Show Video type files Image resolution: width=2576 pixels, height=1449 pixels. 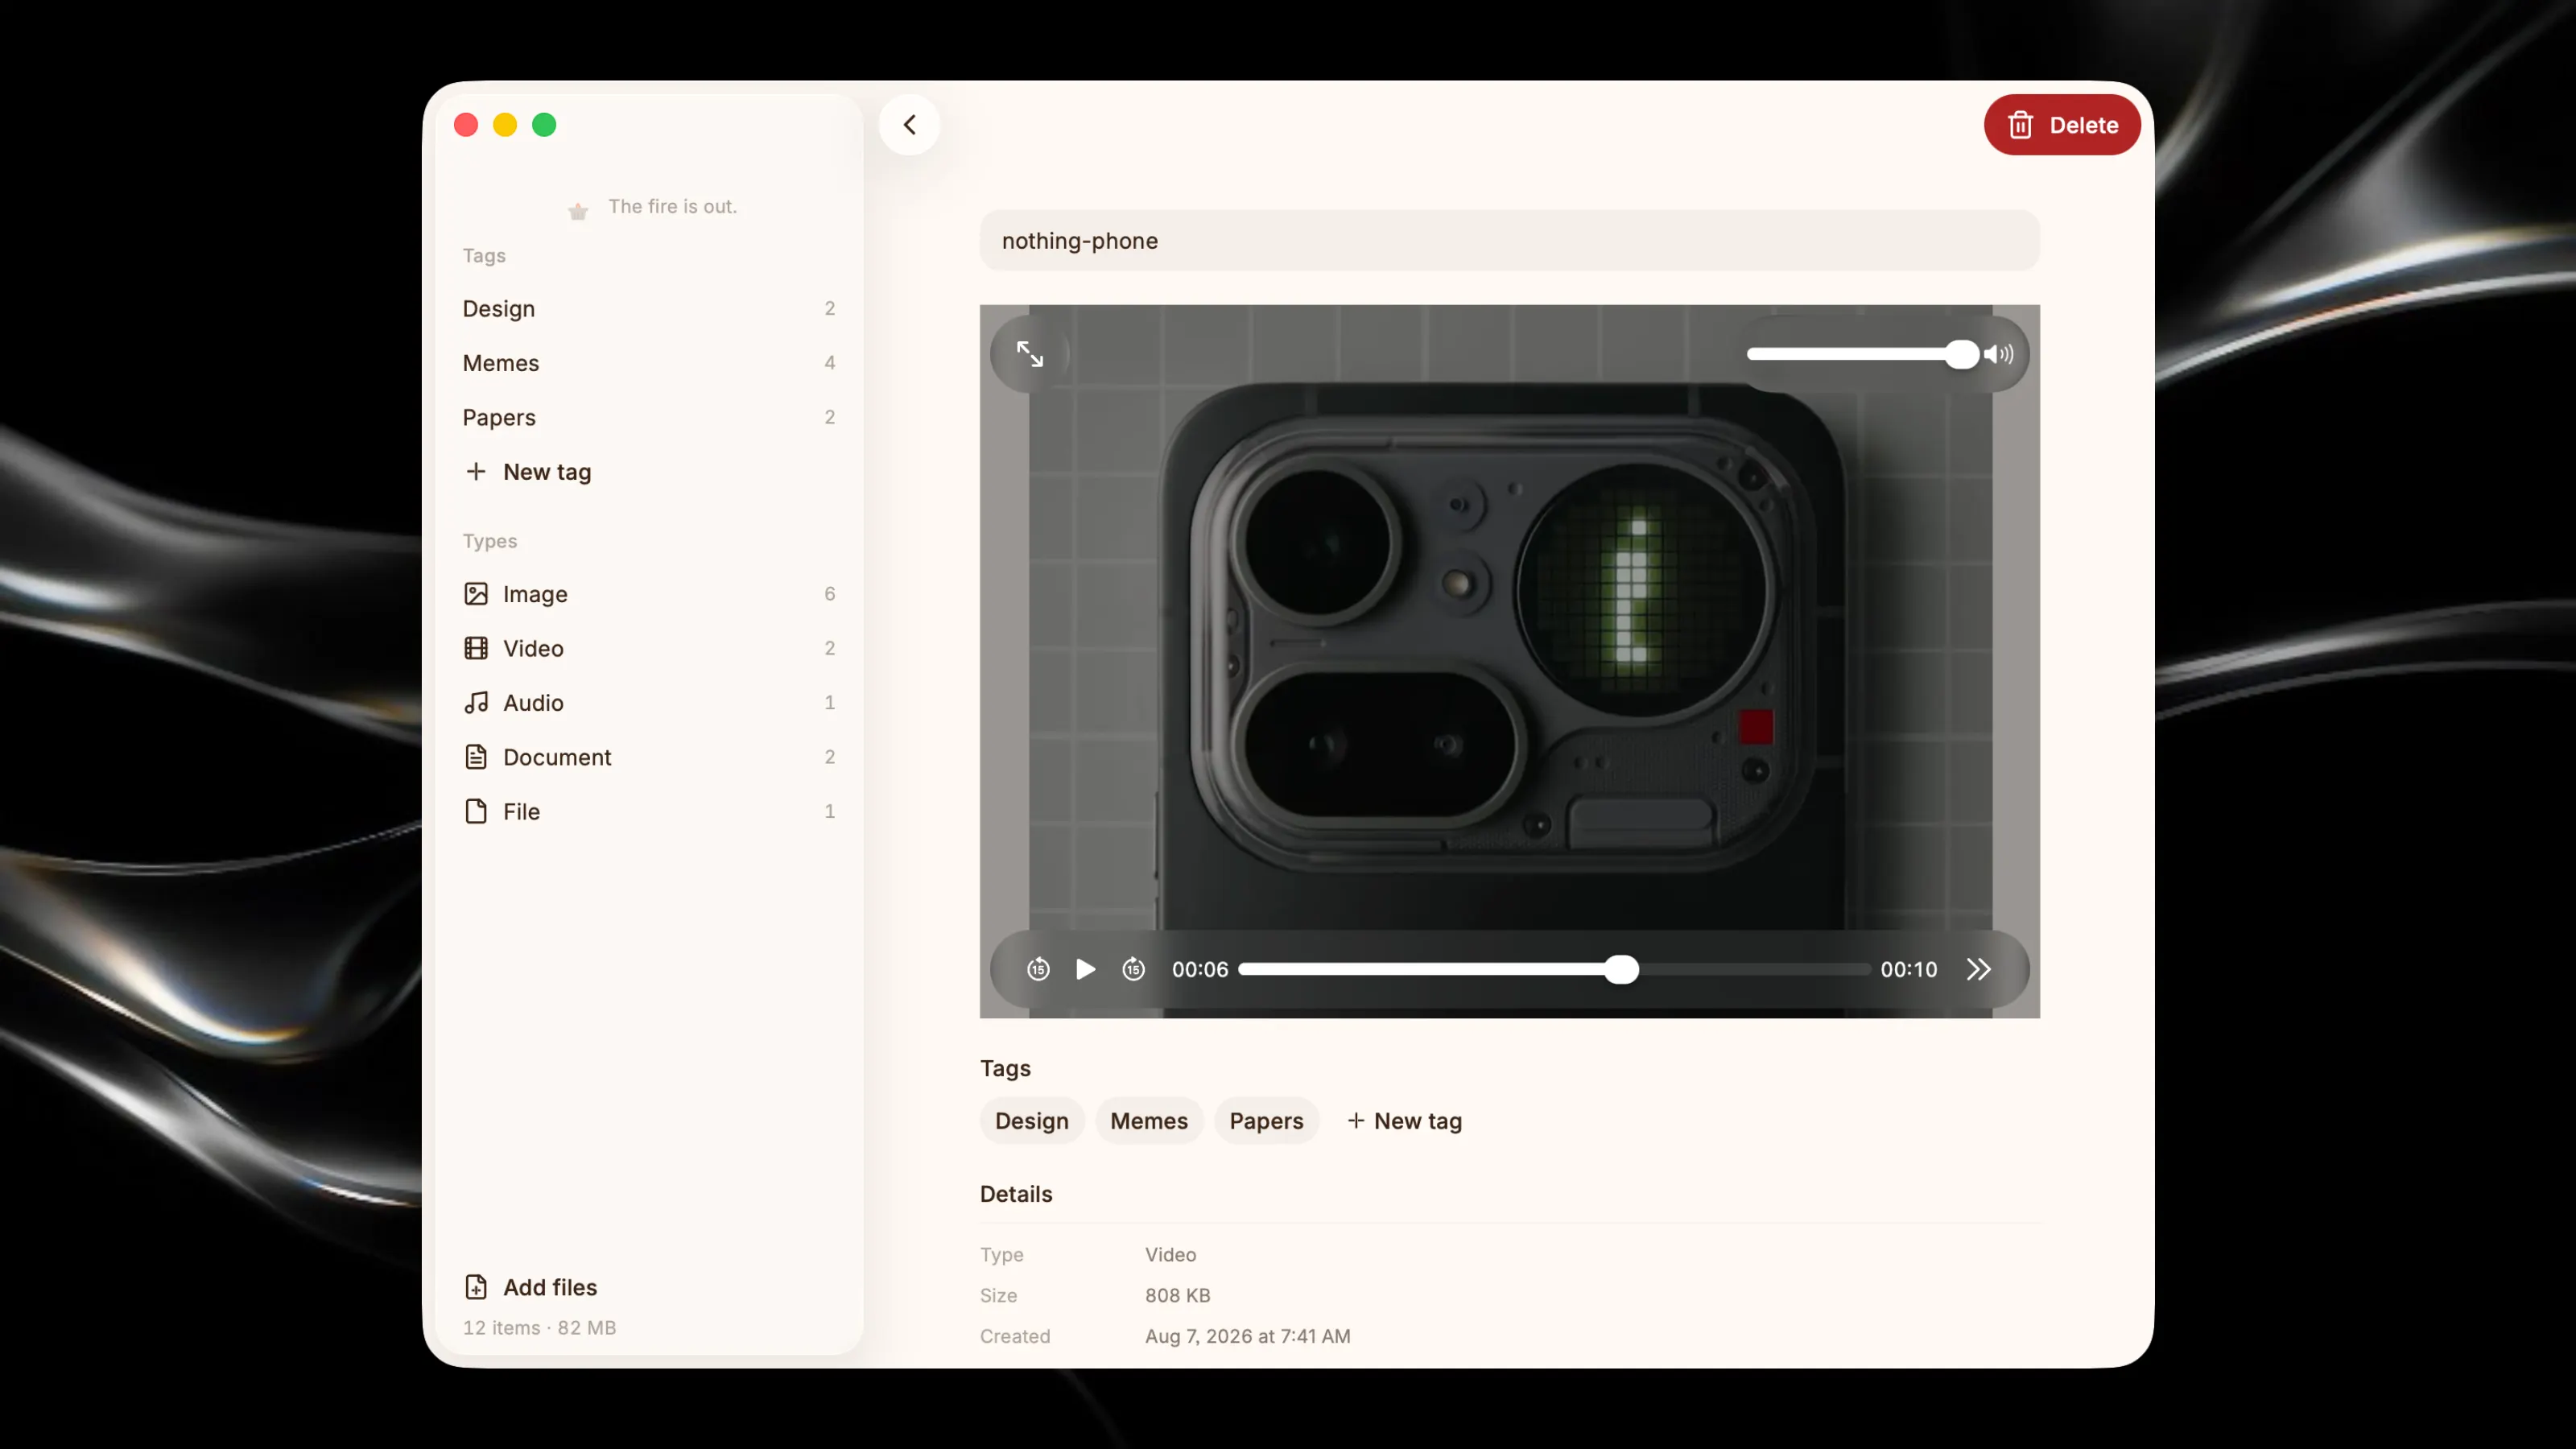click(648, 648)
